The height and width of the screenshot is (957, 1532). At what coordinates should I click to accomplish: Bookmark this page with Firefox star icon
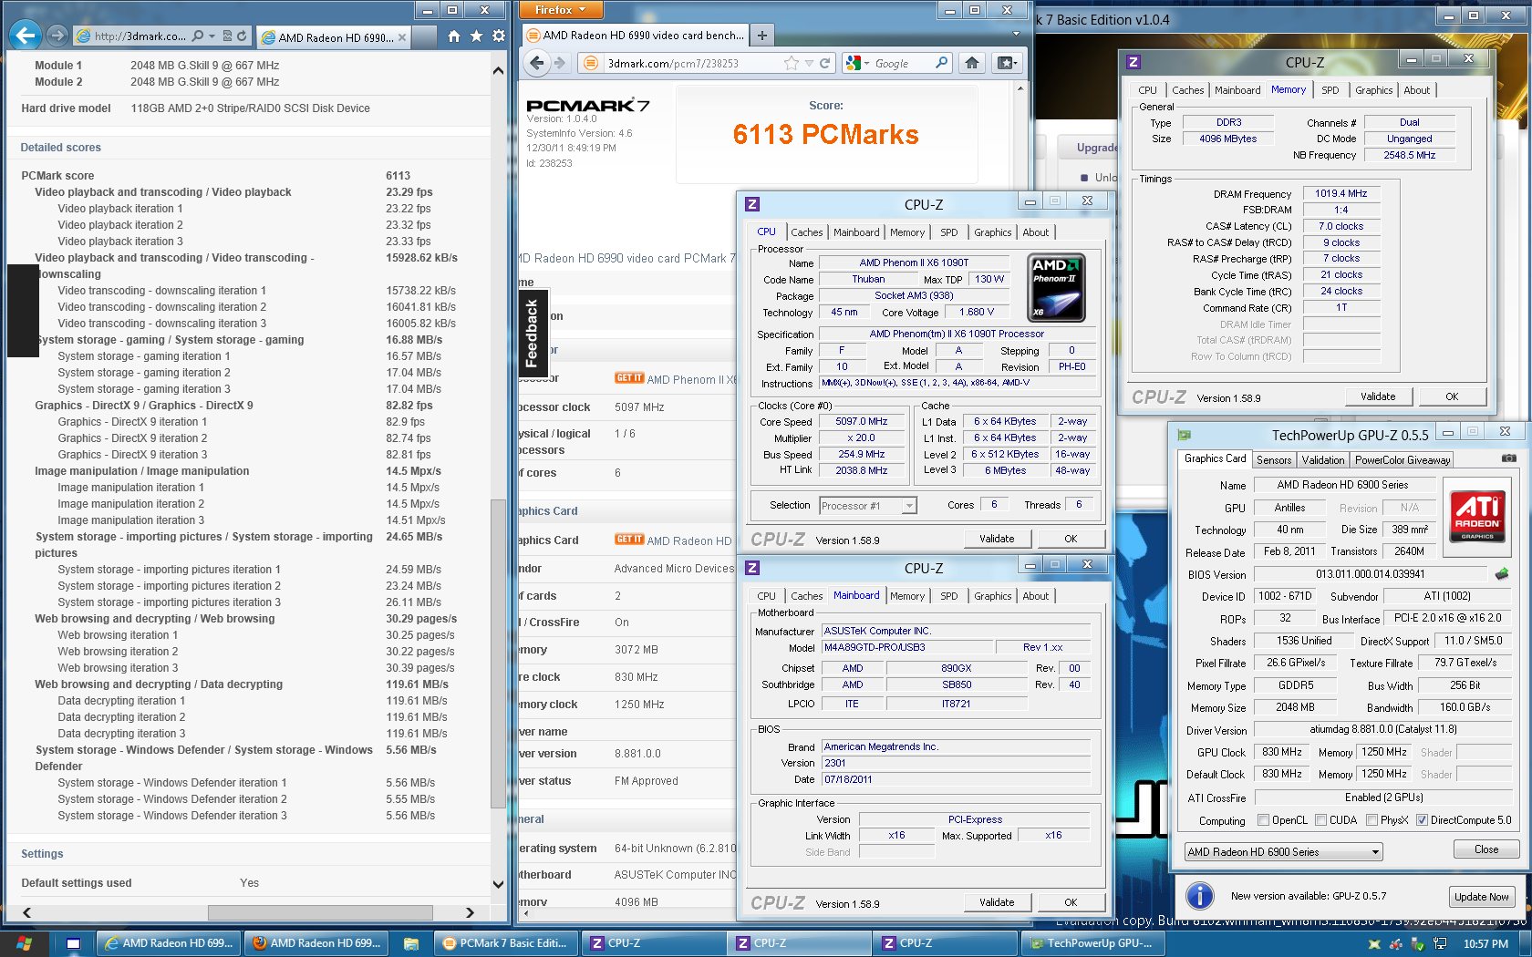(791, 63)
